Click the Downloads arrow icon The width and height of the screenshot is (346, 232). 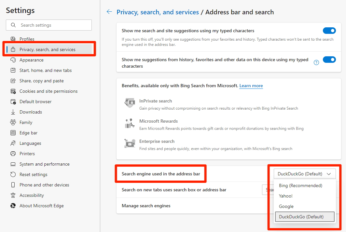tap(13, 112)
